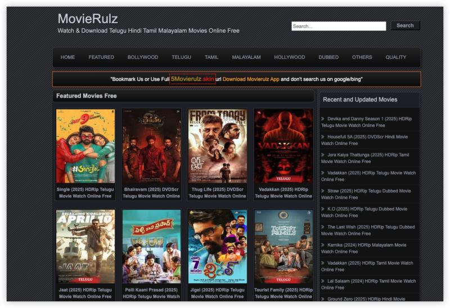Open the Jaat (2025) poster thumbnail
The width and height of the screenshot is (450, 308).
(85, 246)
